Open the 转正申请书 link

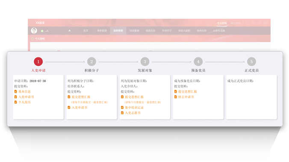click(186, 97)
